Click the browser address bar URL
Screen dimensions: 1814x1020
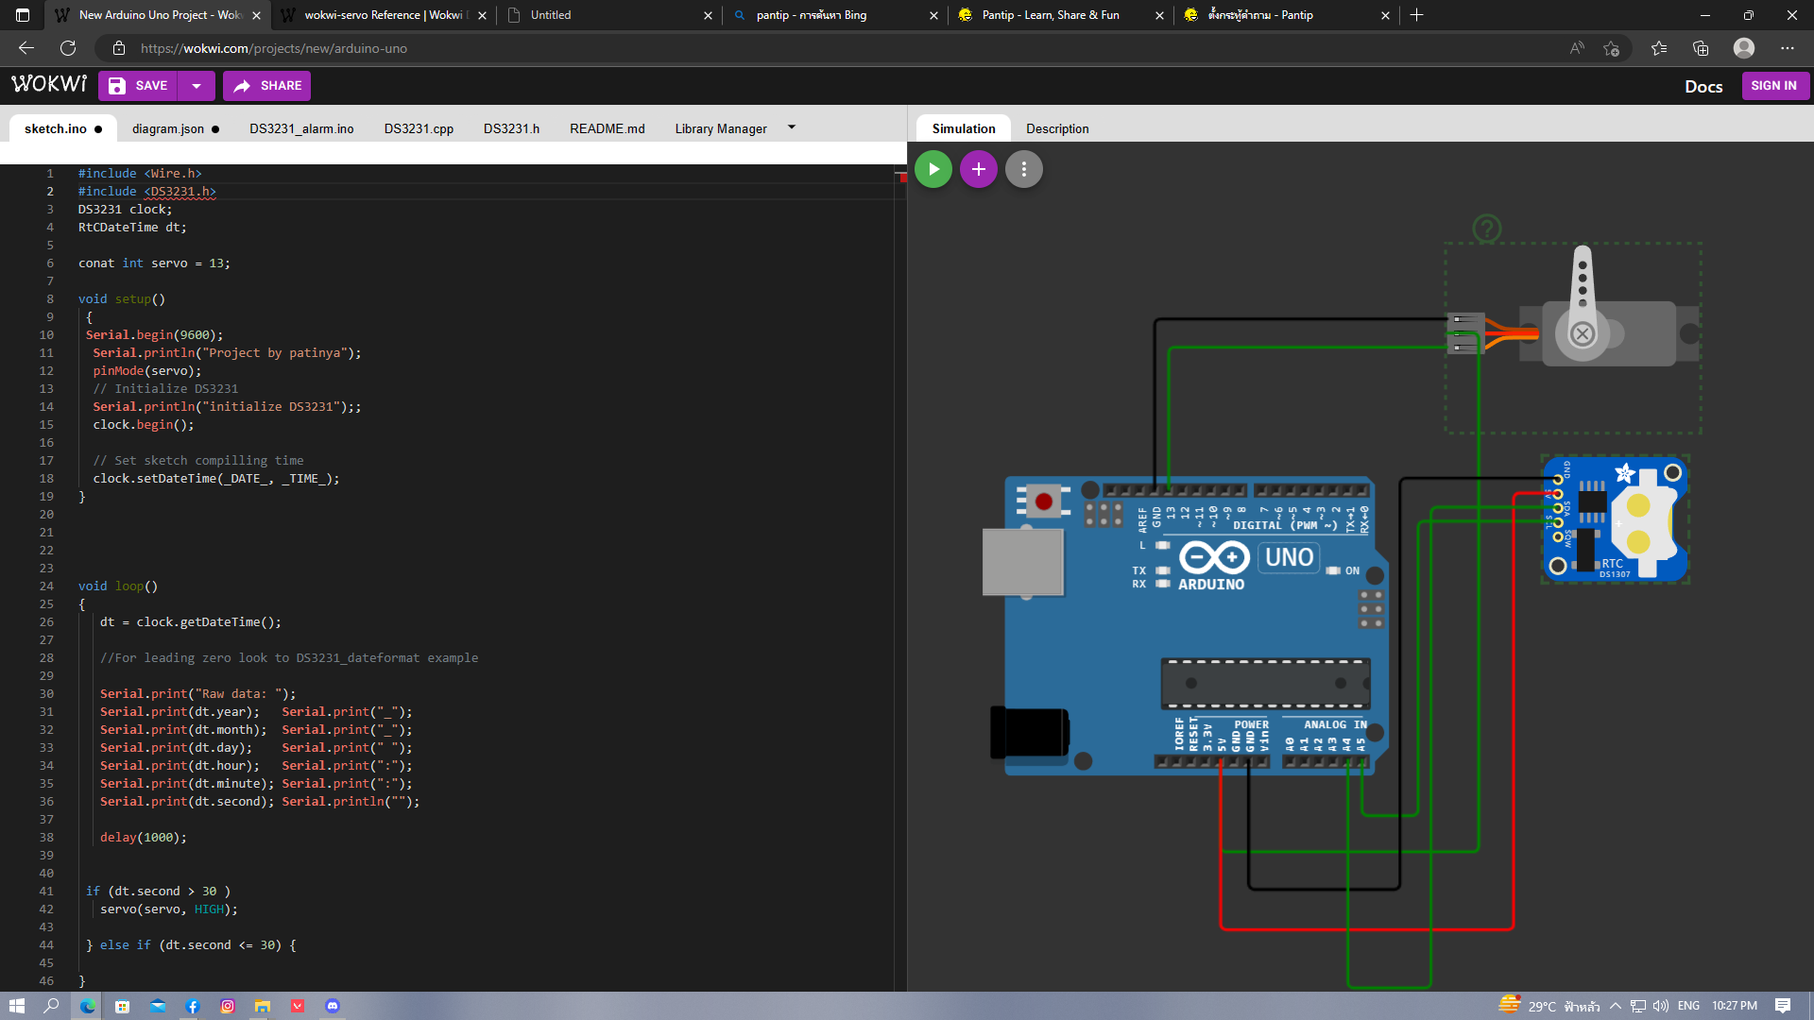(274, 48)
